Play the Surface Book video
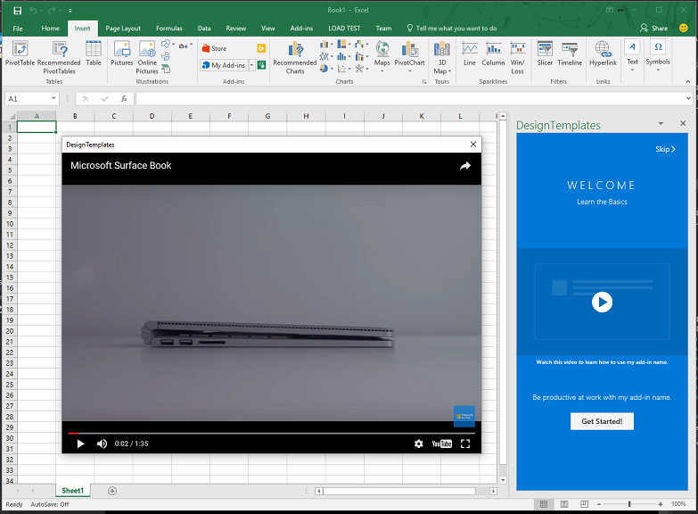 pyautogui.click(x=80, y=444)
